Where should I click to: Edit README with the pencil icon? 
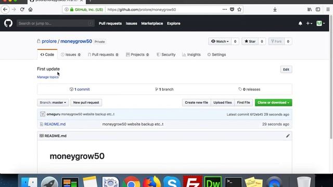288,136
